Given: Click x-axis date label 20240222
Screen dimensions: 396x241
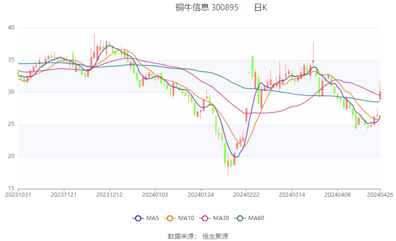Looking at the screenshot, I should point(246,195).
